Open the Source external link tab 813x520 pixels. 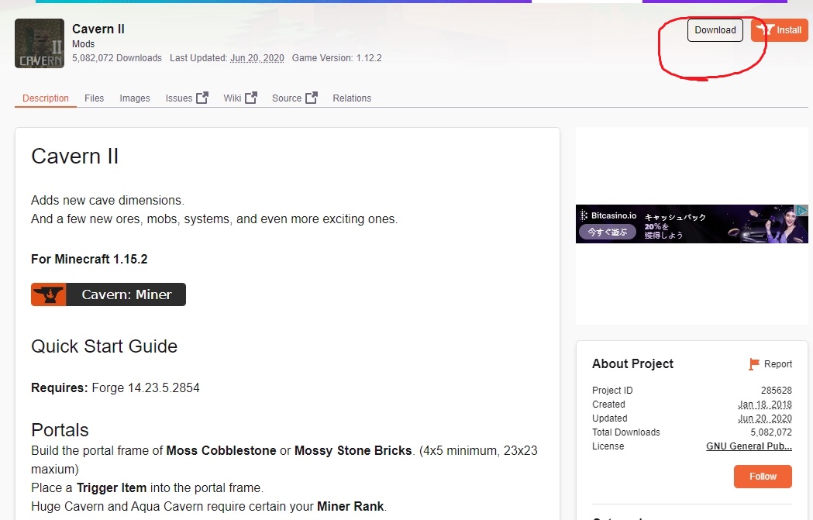(295, 98)
